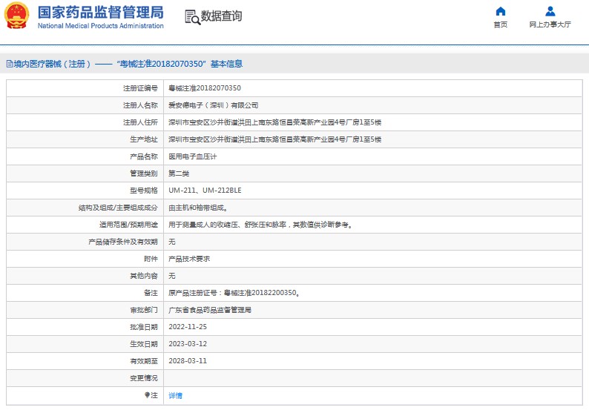Click the 首页 home icon

500,11
